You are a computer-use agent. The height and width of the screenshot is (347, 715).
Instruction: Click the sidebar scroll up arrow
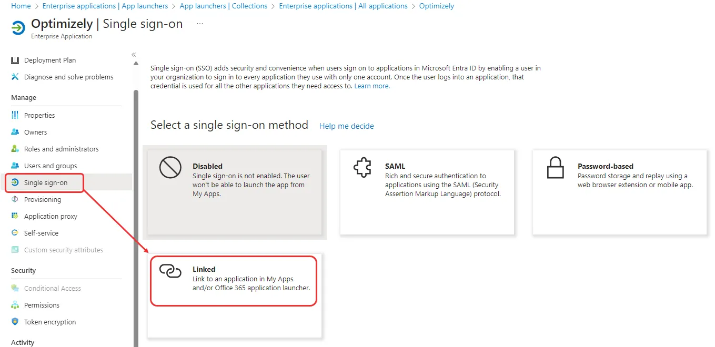pos(136,64)
